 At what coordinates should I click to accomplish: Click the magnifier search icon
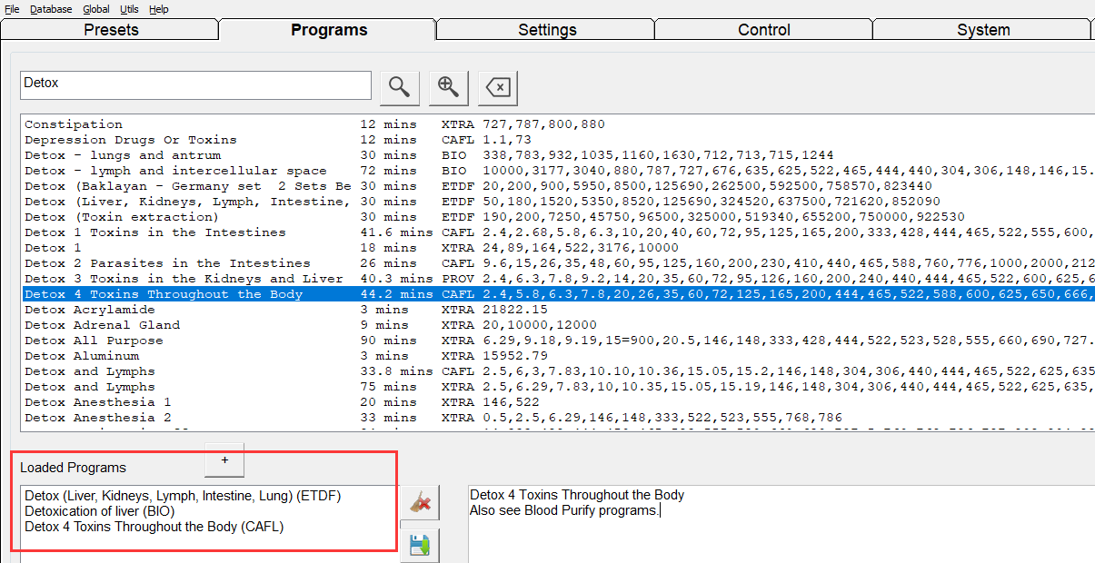coord(399,87)
